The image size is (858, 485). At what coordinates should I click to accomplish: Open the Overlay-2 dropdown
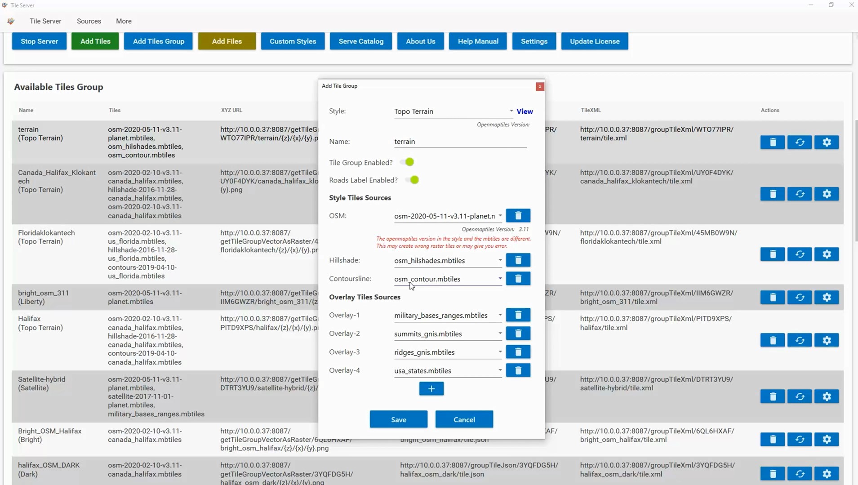click(448, 334)
